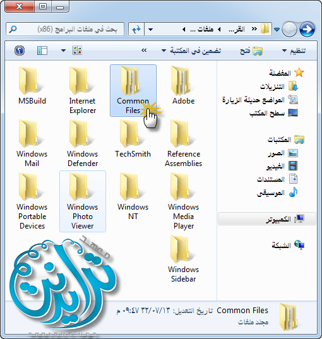Click the فتح (Open) toolbar button
This screenshot has width=322, height=339.
(251, 51)
